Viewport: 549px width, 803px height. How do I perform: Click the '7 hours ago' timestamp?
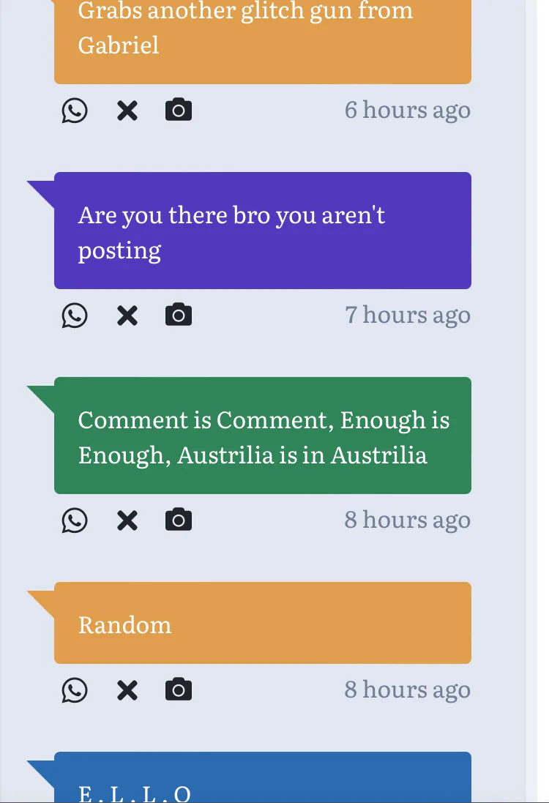click(x=407, y=315)
